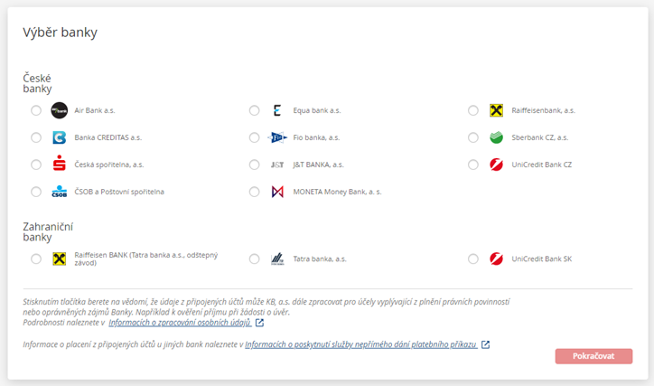Select Banka CREDITAS a.s. radio button
654x386 pixels.
click(36, 137)
